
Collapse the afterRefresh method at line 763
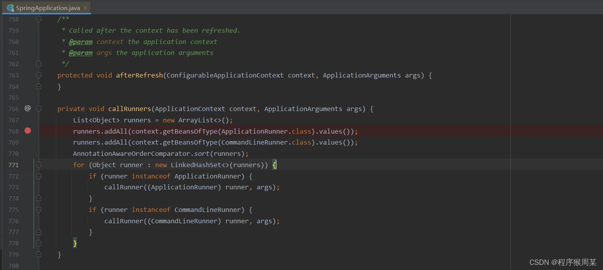(x=39, y=75)
